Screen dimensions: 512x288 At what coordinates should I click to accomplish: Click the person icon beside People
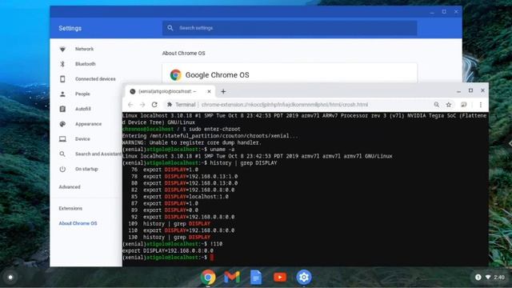[x=62, y=94]
